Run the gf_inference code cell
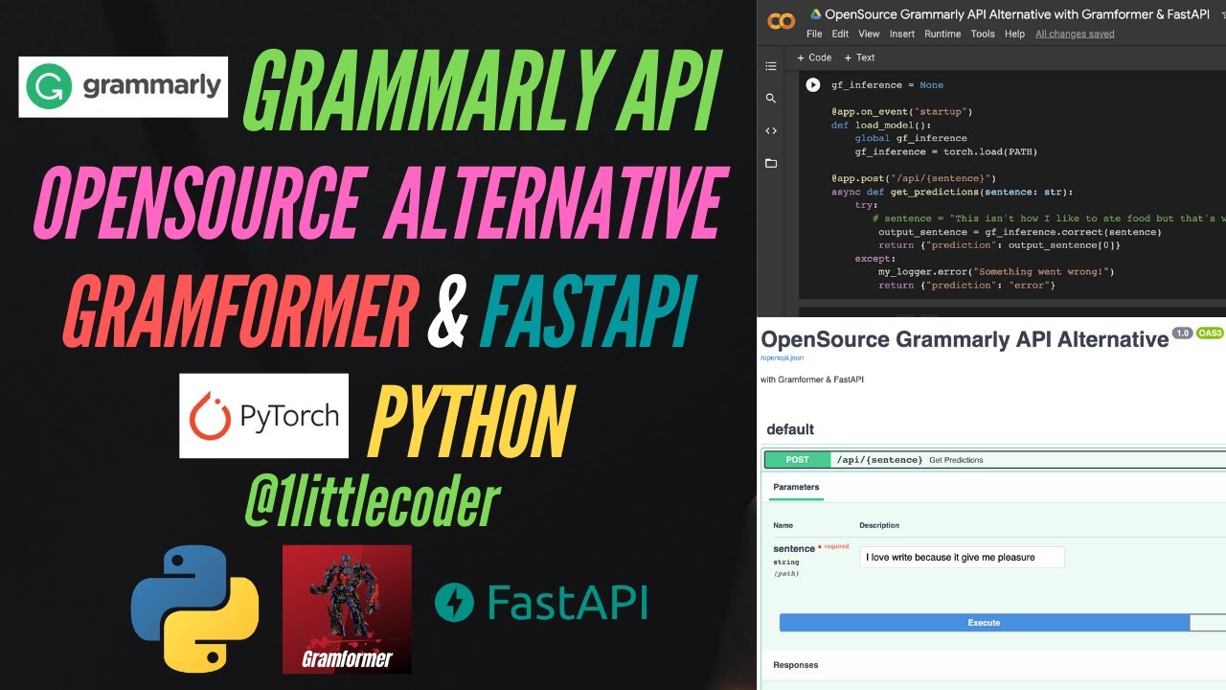This screenshot has width=1226, height=690. click(813, 85)
